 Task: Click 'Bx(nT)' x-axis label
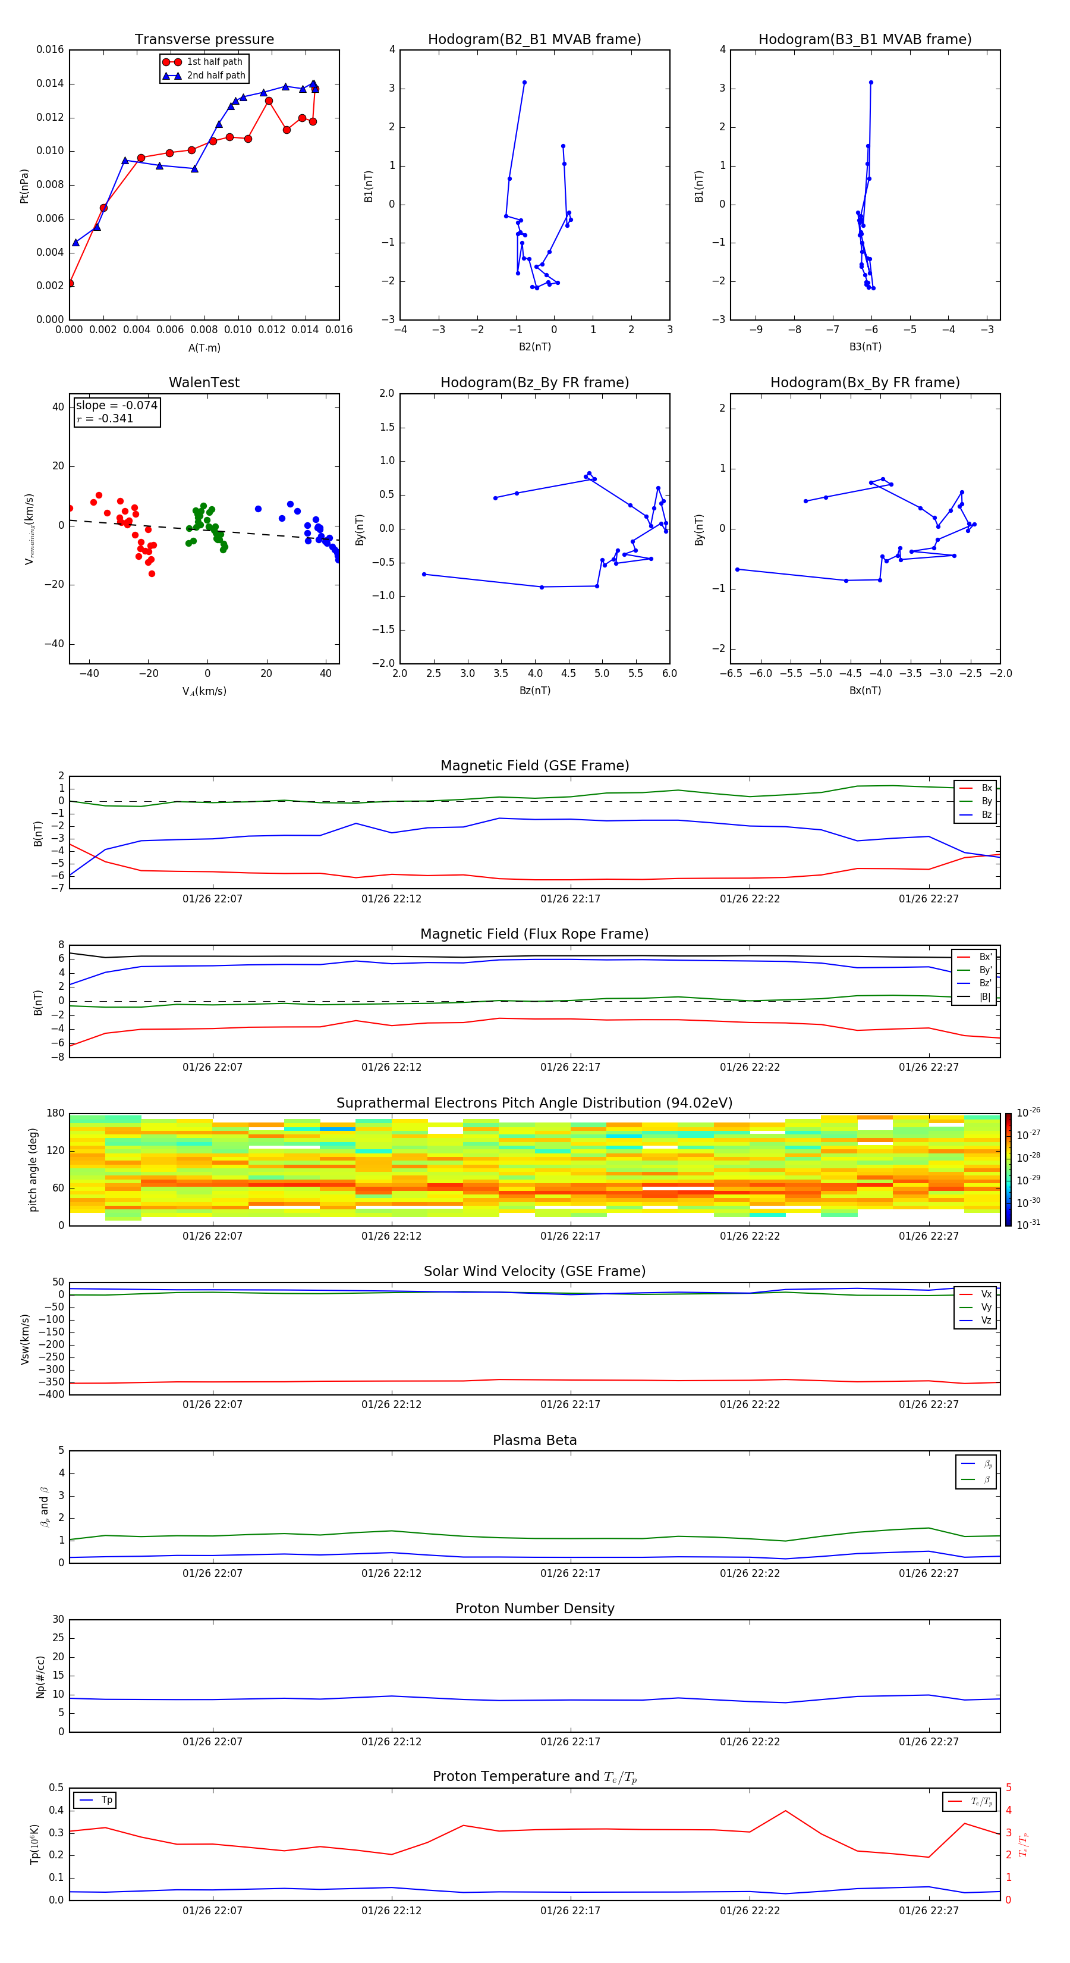(865, 691)
